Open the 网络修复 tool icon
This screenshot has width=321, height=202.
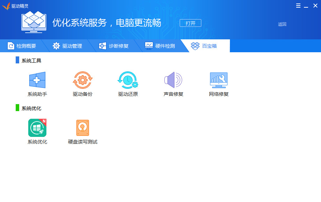[219, 80]
